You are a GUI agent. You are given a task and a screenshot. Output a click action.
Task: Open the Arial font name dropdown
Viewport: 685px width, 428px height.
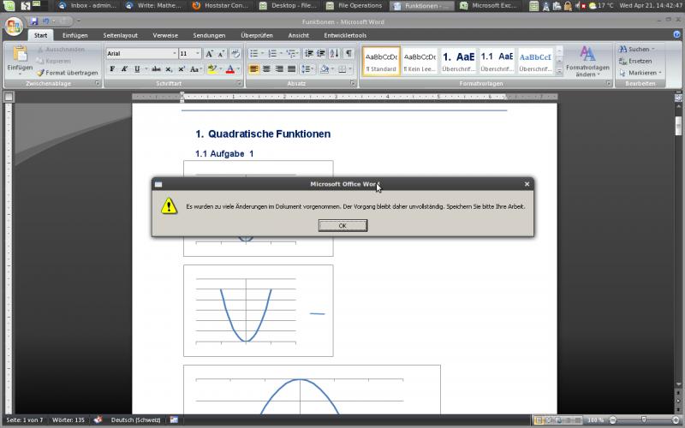(x=174, y=53)
